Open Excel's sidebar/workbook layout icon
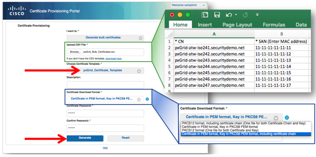The image size is (316, 157). coord(205,15)
